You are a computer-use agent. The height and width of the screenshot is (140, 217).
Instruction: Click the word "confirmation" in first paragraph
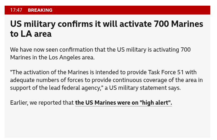[x=76, y=49]
